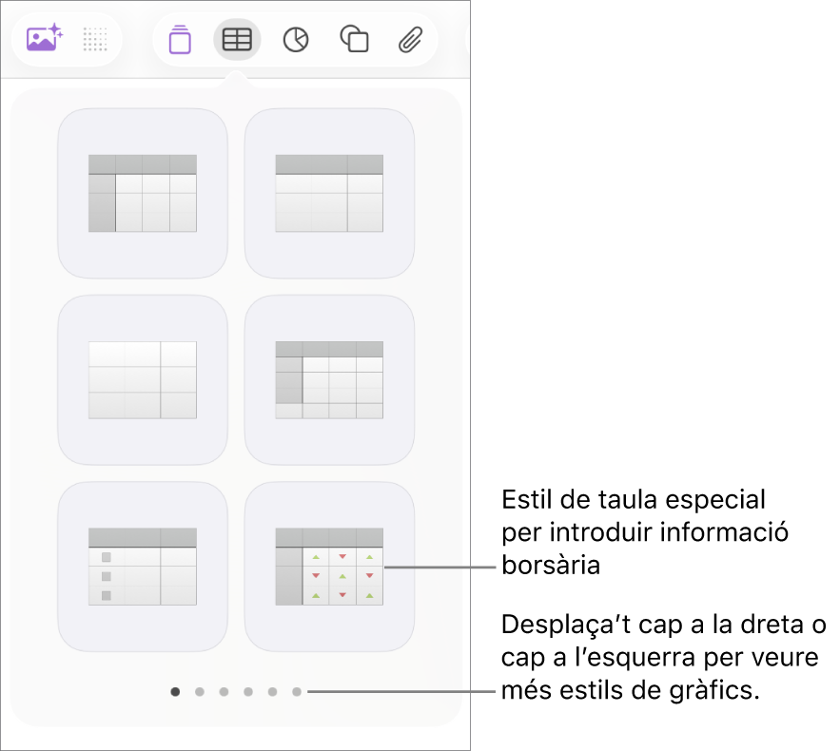Insert the table with header row and column
This screenshot has width=840, height=751.
coord(142,192)
